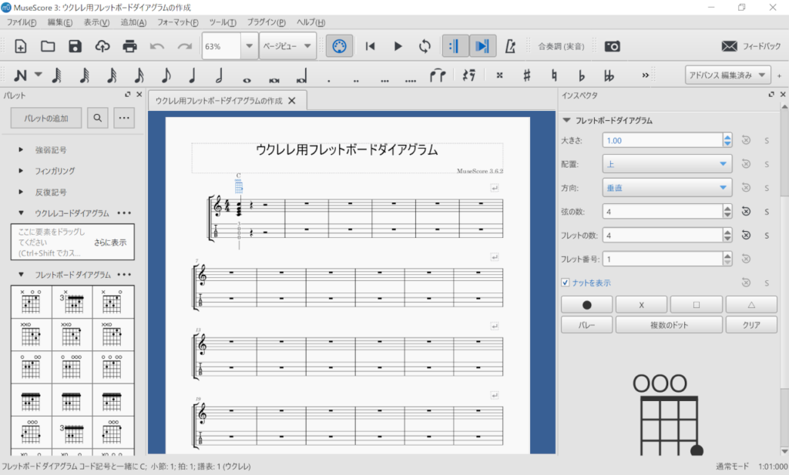789x475 pixels.
Task: Toggle loop playback icon
Action: click(425, 46)
